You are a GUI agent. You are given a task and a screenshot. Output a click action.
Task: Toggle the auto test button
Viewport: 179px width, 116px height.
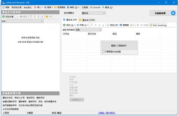(x=27, y=7)
